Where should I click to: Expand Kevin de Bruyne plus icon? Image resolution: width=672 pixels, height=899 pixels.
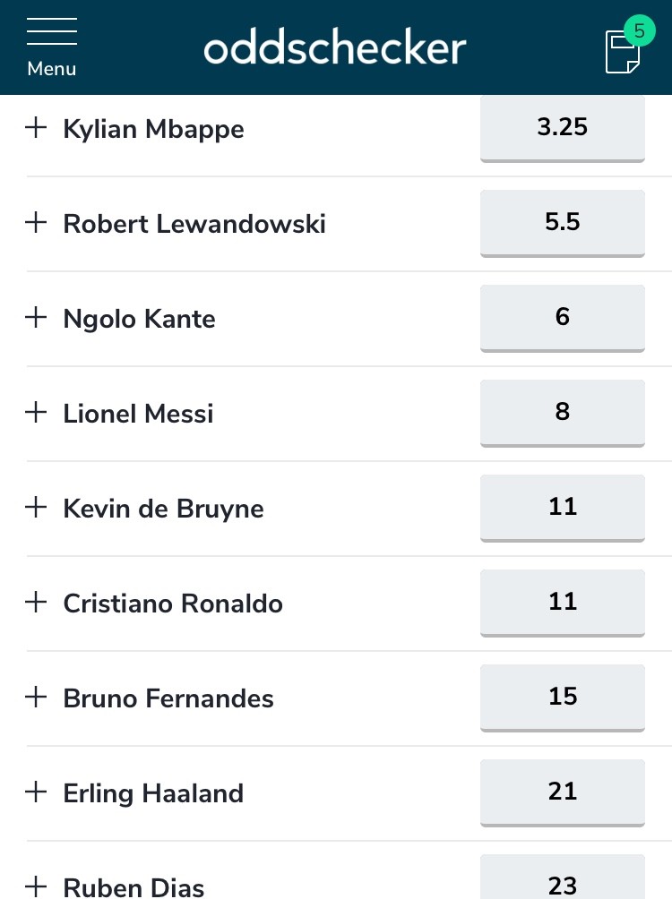tap(36, 507)
